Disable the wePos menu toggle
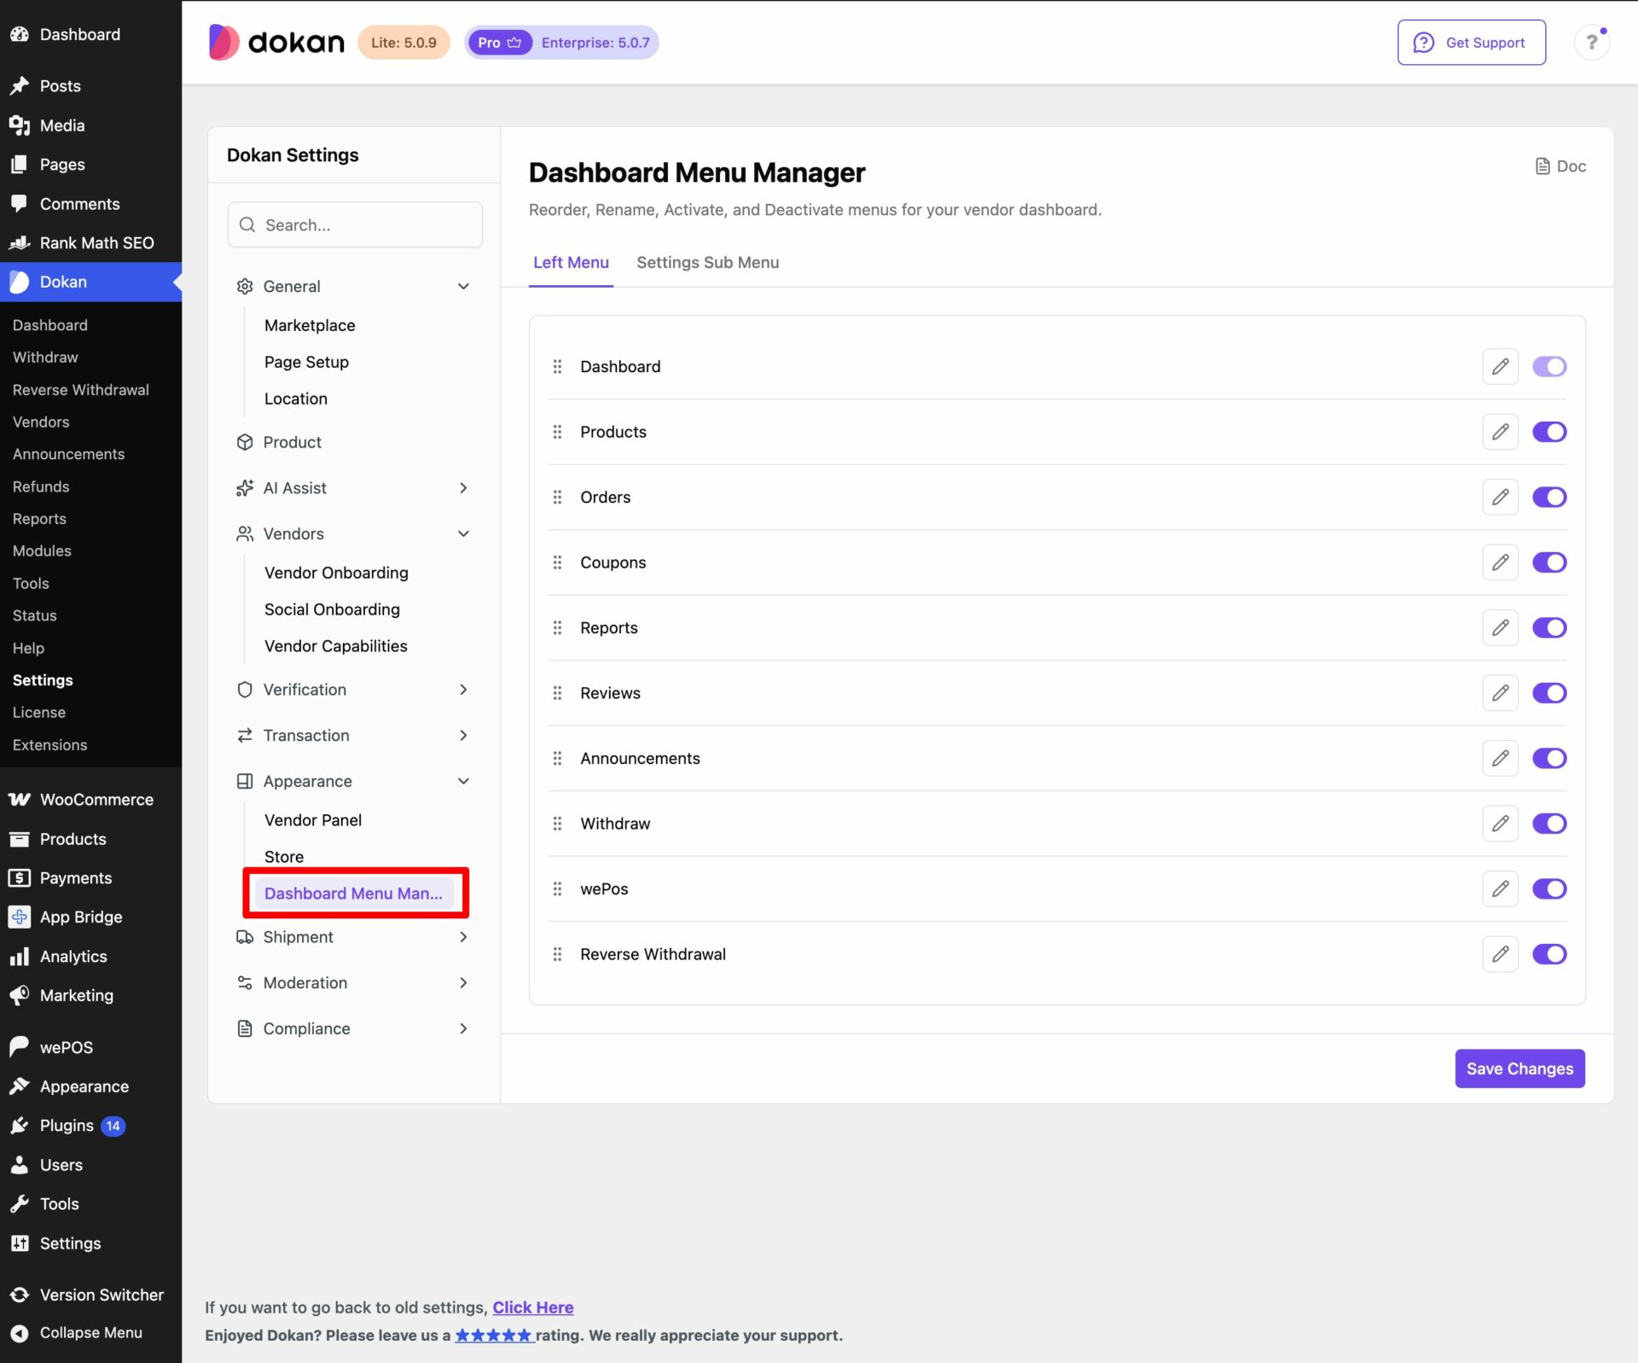Viewport: 1638px width, 1363px height. [x=1549, y=889]
